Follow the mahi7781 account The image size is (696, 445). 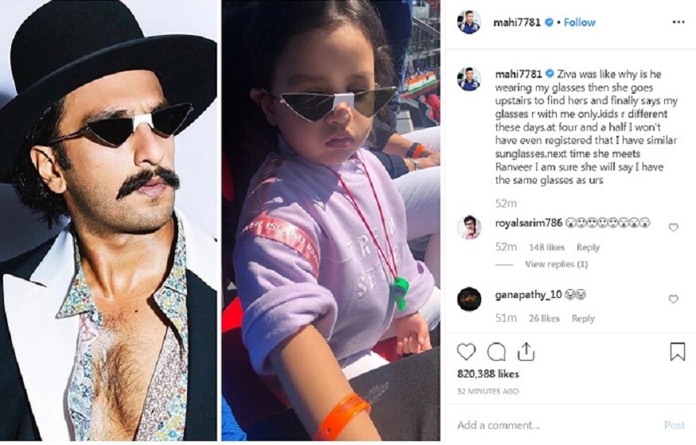pyautogui.click(x=579, y=22)
